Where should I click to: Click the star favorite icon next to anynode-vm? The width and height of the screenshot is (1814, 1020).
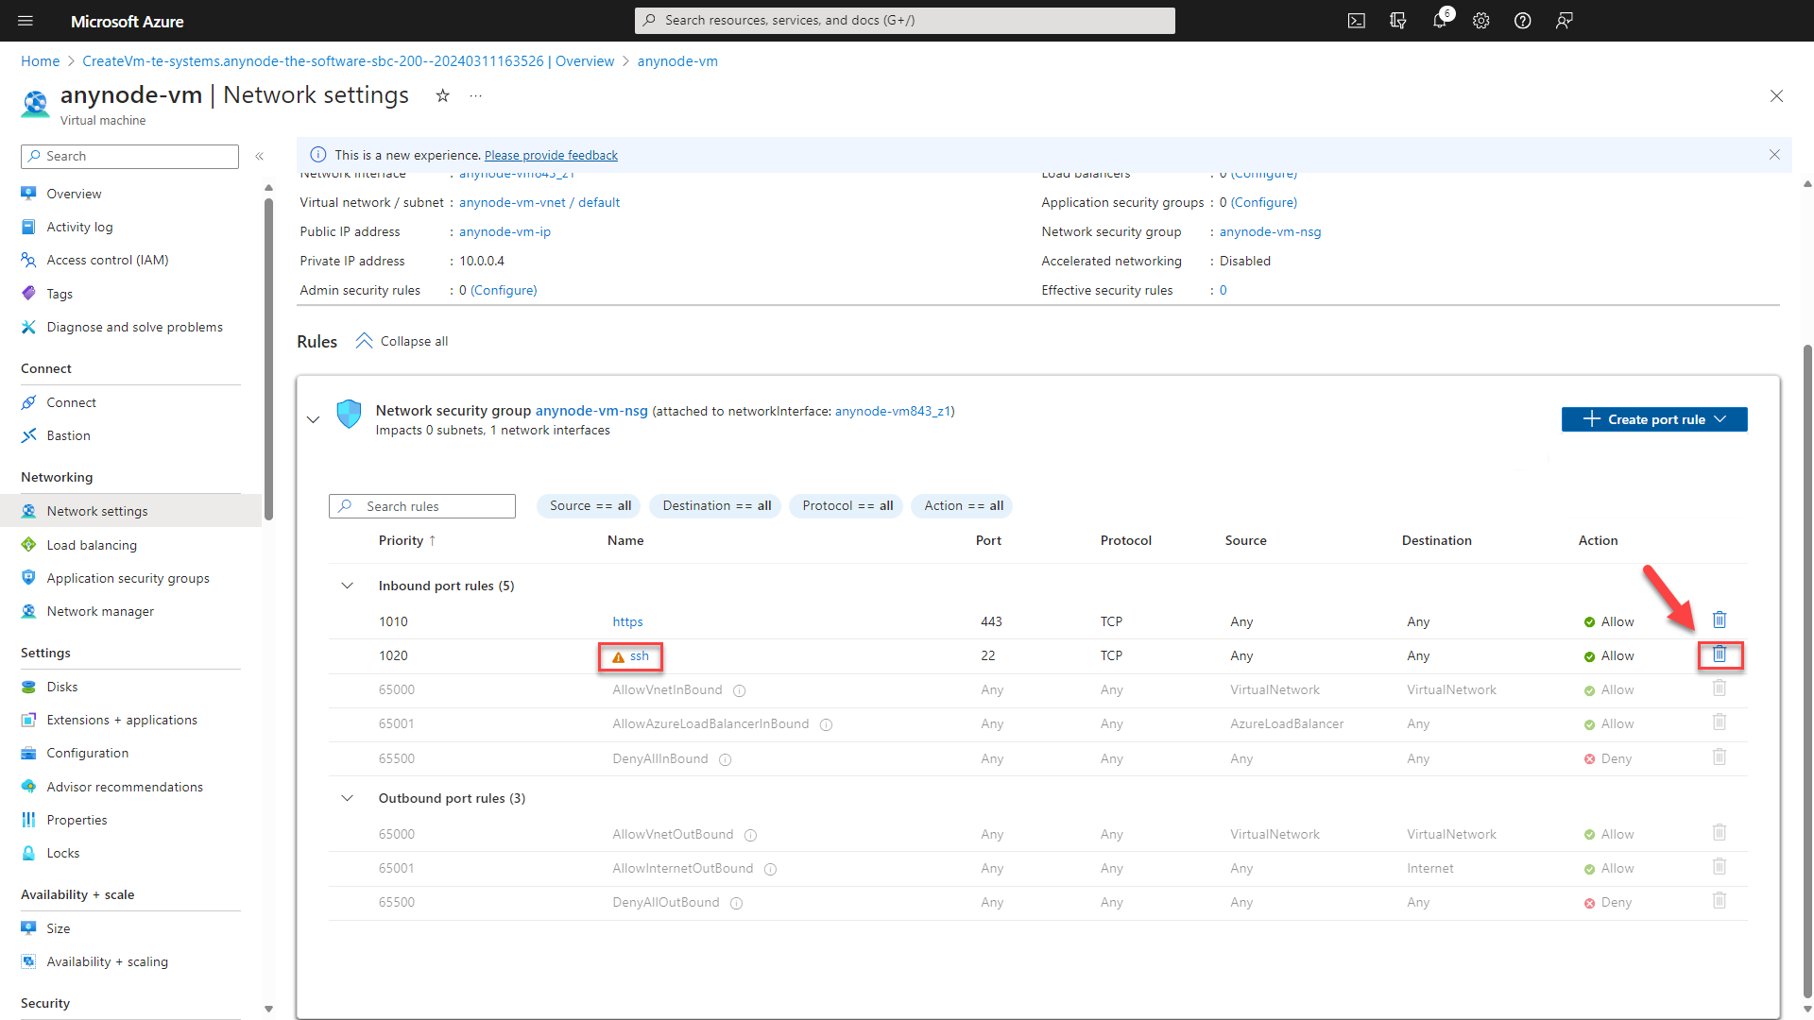[x=441, y=96]
